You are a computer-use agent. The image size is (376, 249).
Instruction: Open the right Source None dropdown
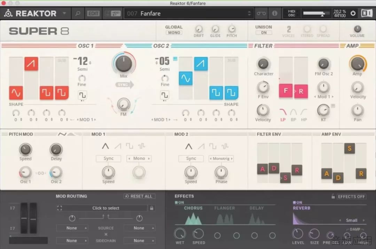tap(139, 228)
